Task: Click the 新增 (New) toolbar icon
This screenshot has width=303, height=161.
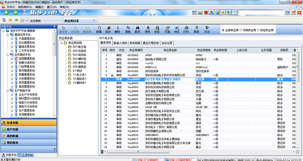Action: point(99,29)
